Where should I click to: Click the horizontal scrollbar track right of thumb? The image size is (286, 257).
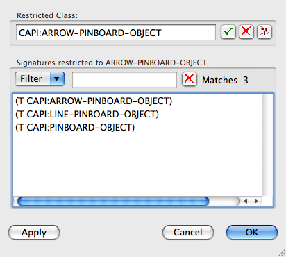coord(224,201)
